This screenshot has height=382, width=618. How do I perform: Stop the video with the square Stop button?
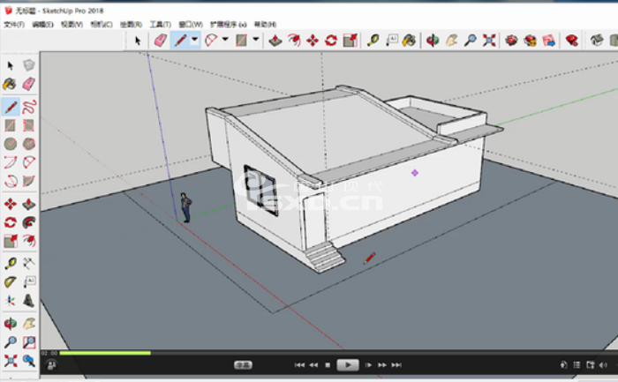coord(328,365)
